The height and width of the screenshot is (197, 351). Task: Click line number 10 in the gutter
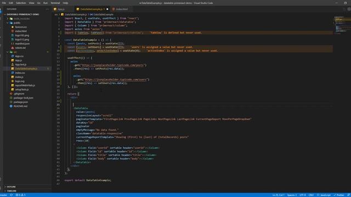pyautogui.click(x=58, y=51)
